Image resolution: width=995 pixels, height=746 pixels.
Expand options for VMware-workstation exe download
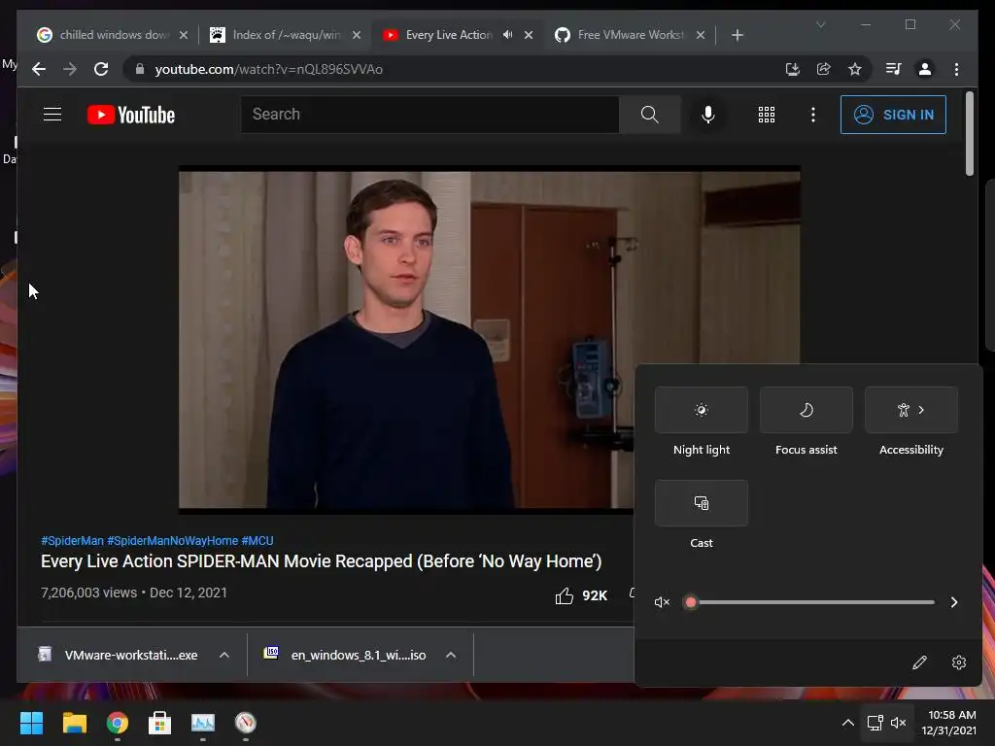pyautogui.click(x=224, y=655)
